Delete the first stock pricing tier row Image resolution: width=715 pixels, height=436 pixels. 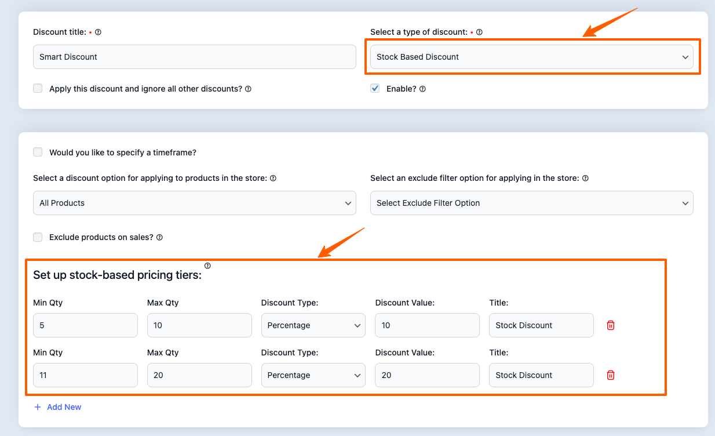[x=610, y=325]
